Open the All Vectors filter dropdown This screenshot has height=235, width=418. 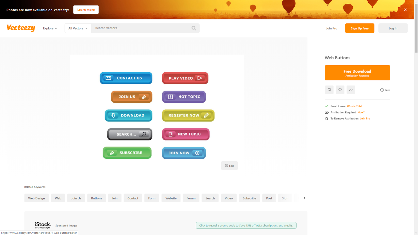[x=77, y=28]
